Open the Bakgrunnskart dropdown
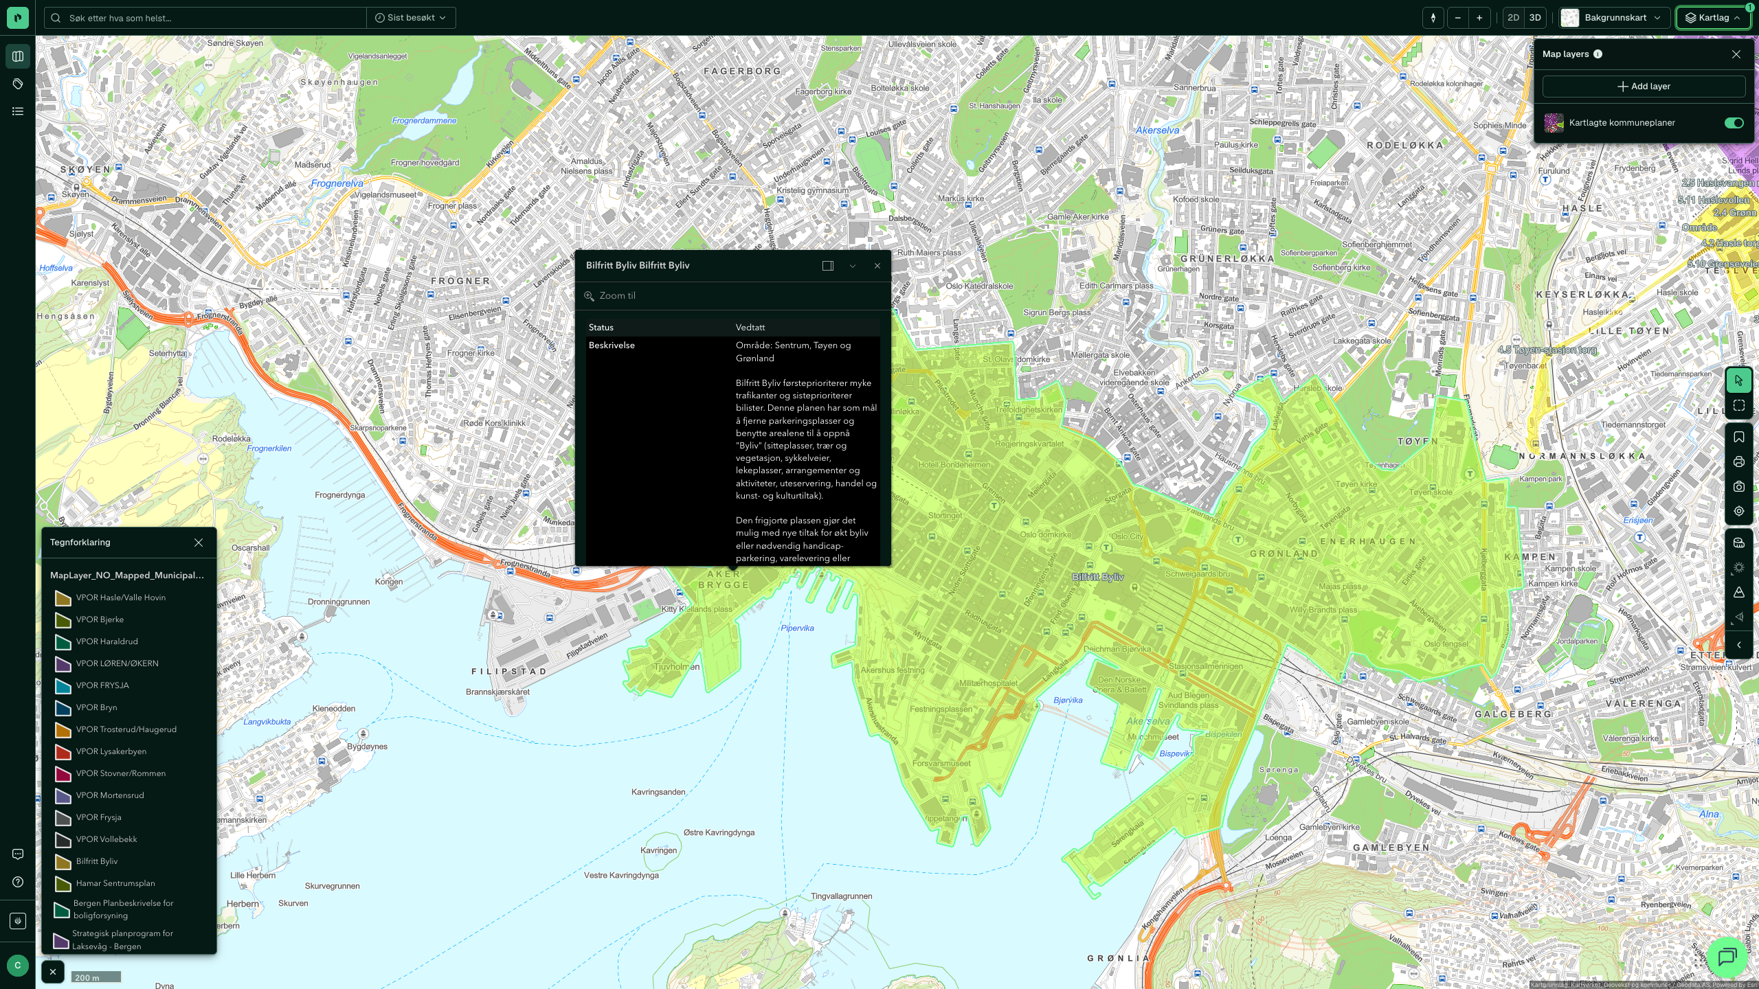This screenshot has height=989, width=1759. (x=1615, y=18)
